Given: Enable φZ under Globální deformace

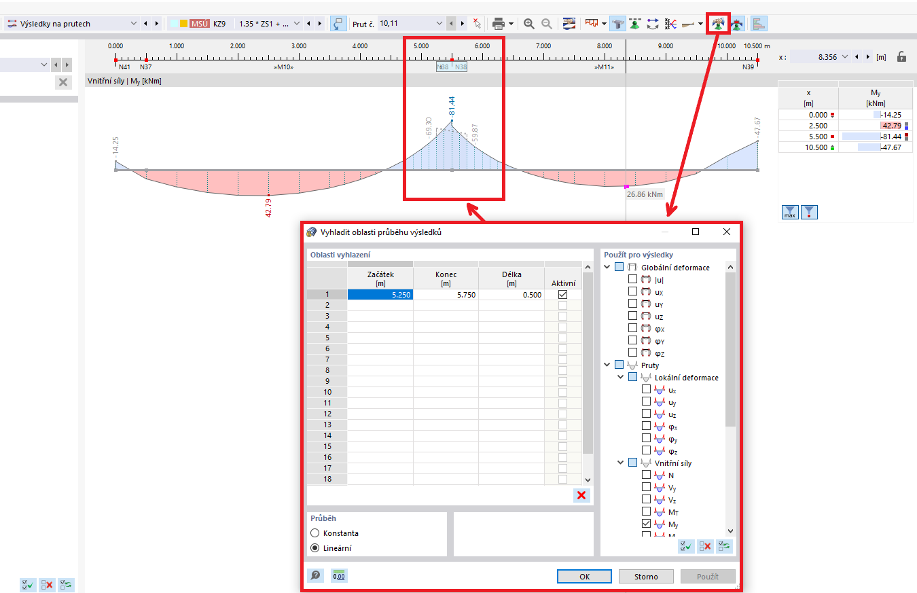Looking at the screenshot, I should 633,353.
